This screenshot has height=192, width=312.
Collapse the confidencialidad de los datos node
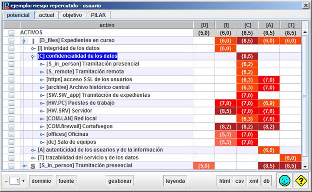click(x=33, y=56)
